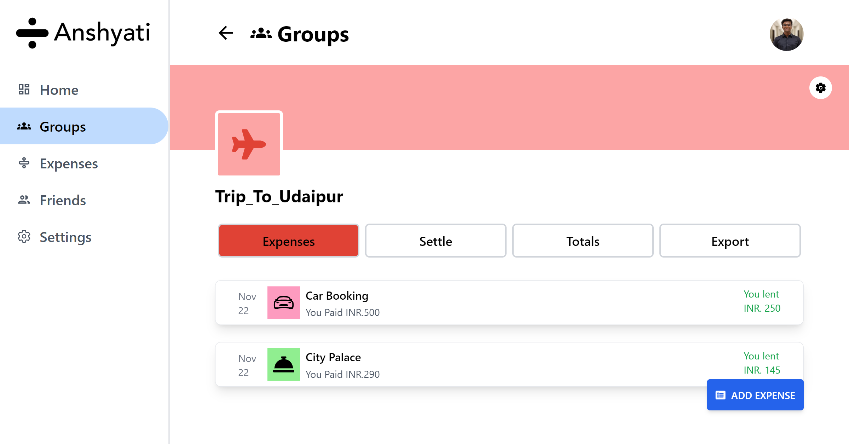The width and height of the screenshot is (849, 444).
Task: Click the green bell City Palace icon
Action: coord(283,364)
